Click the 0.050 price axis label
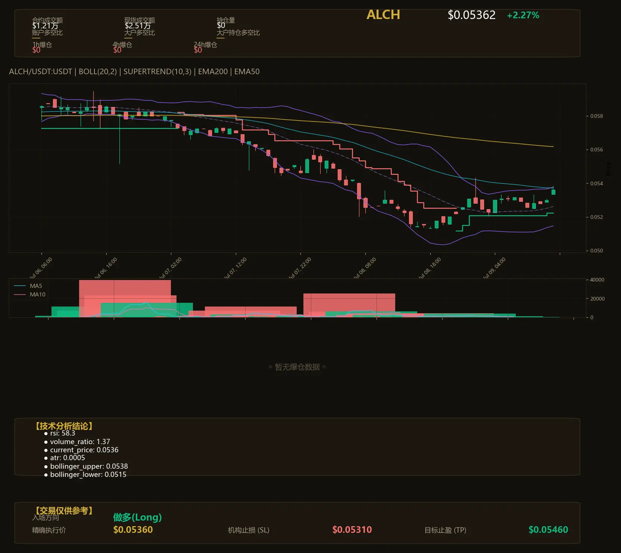Screen dimensions: 621x553 (596, 251)
